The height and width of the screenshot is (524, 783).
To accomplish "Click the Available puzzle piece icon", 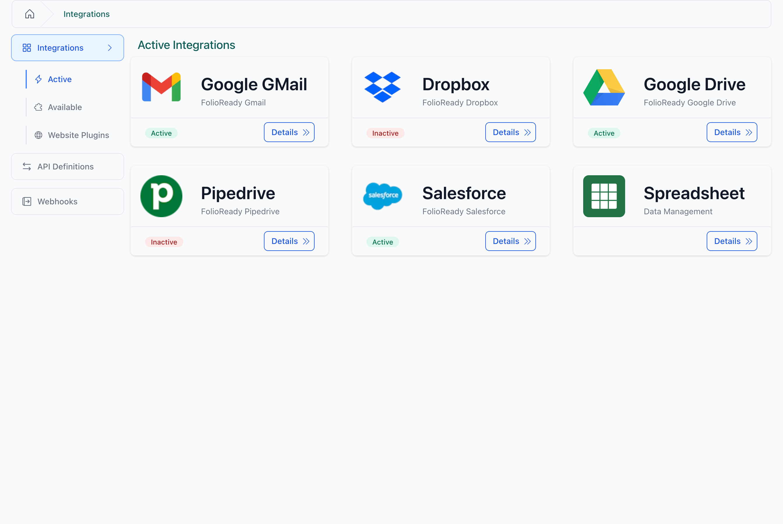I will coord(38,107).
